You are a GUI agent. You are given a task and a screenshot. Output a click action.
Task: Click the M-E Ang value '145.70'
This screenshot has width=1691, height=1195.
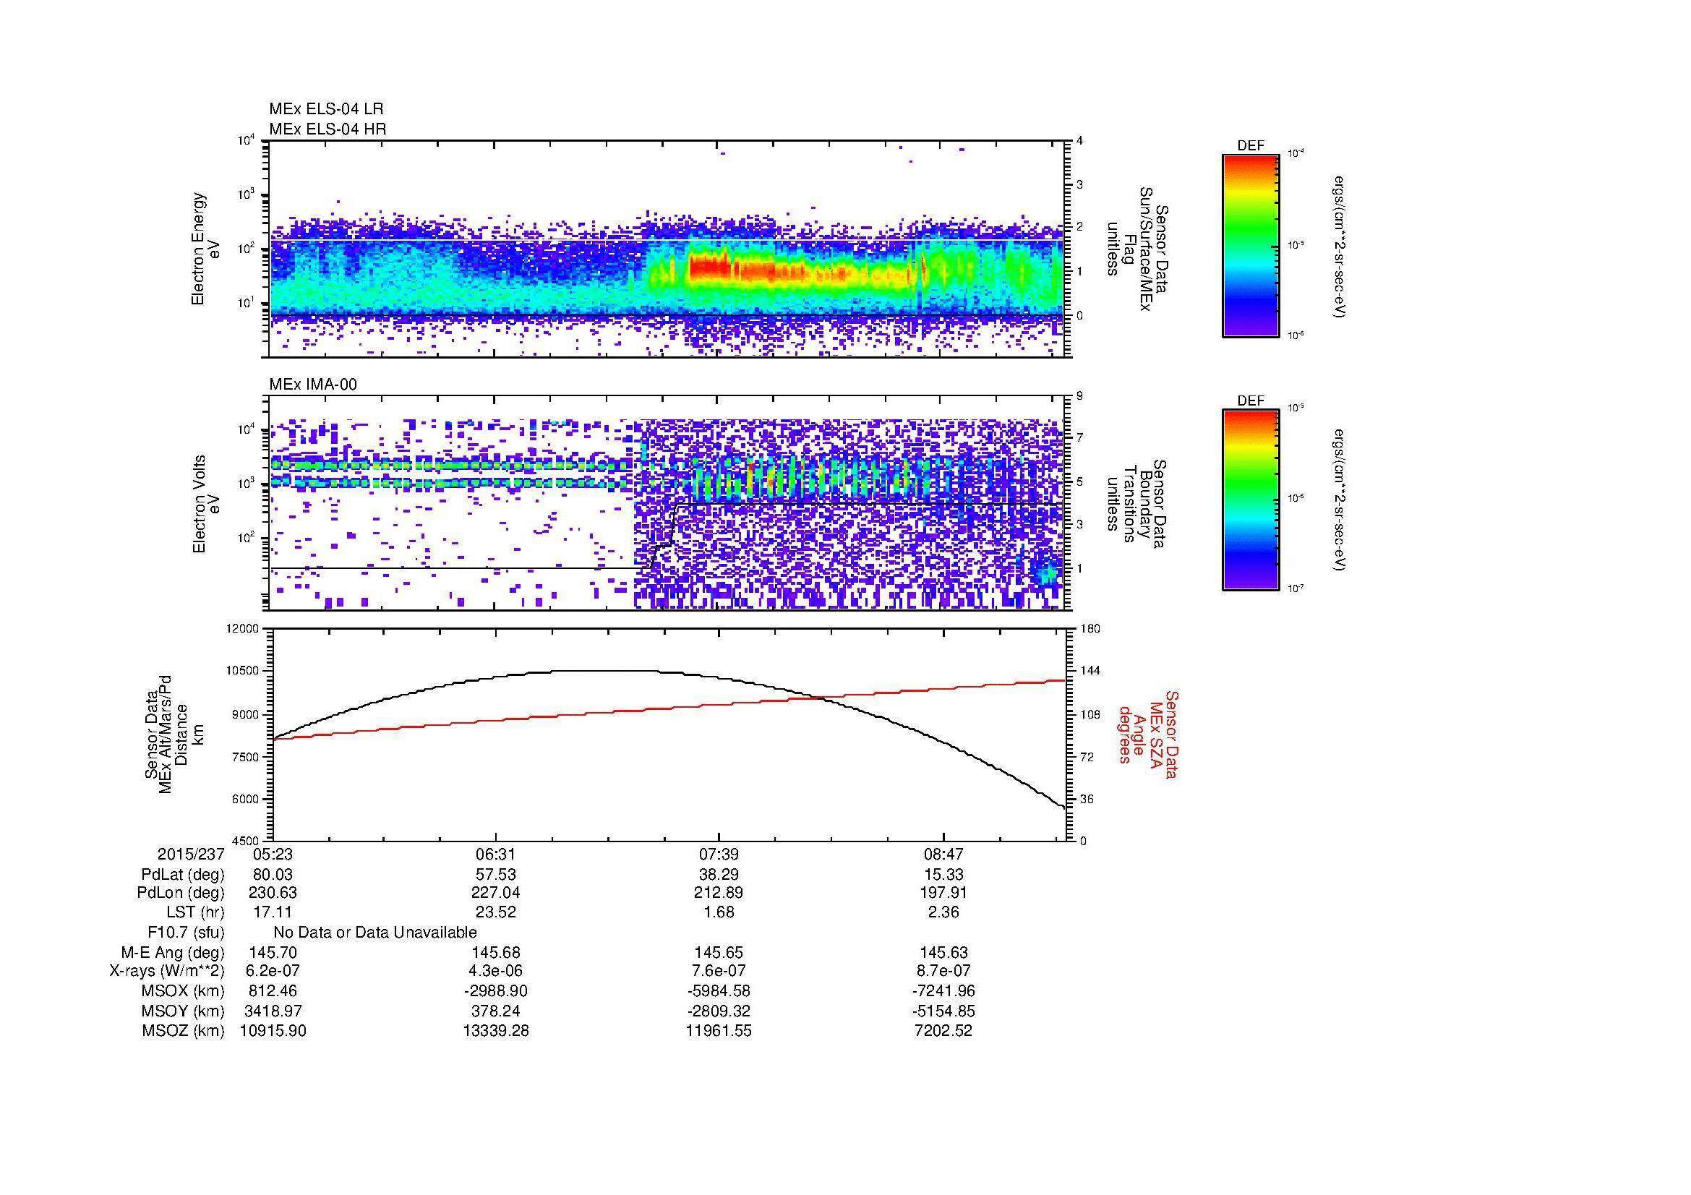[273, 953]
